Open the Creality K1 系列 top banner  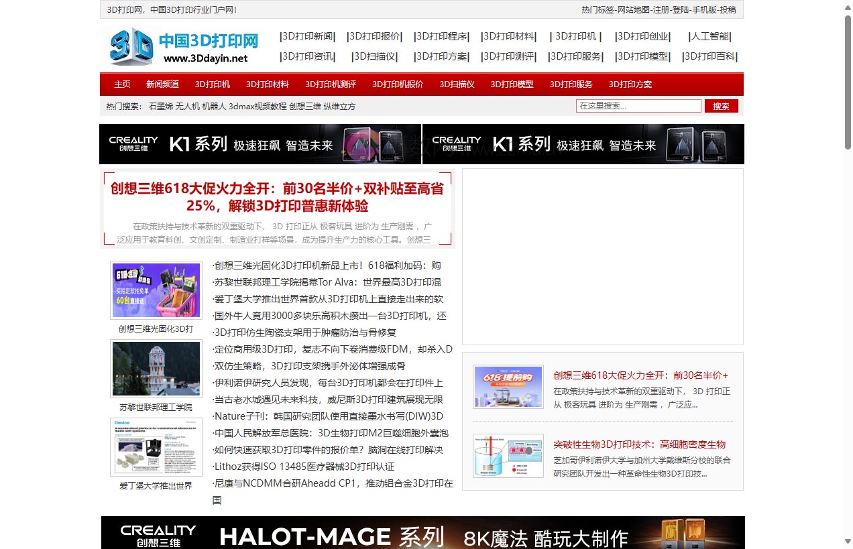260,143
